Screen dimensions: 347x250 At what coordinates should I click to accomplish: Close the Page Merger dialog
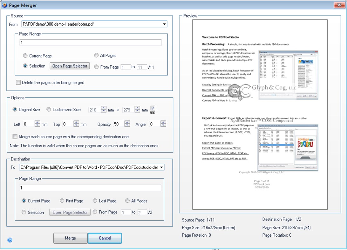pos(339,5)
